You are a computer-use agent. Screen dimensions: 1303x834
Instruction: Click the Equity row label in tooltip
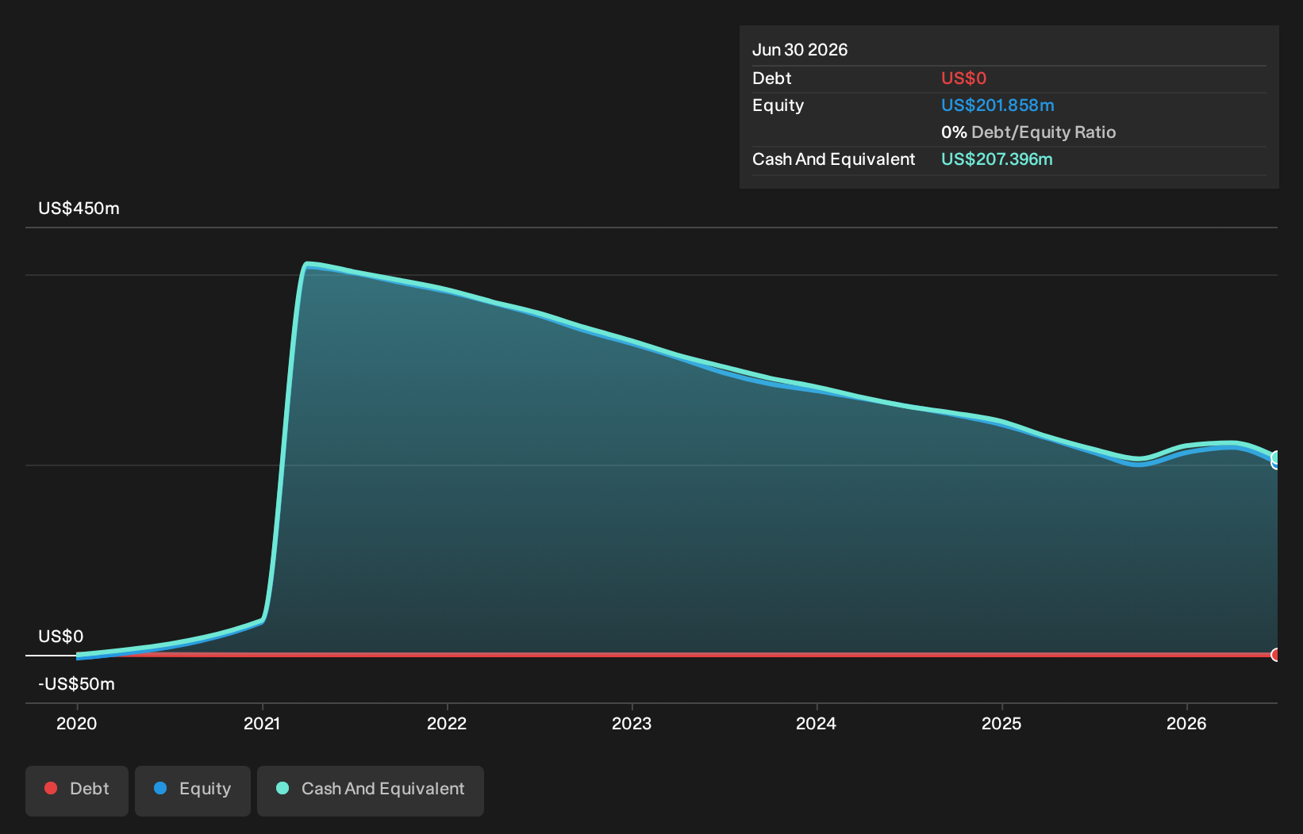778,105
